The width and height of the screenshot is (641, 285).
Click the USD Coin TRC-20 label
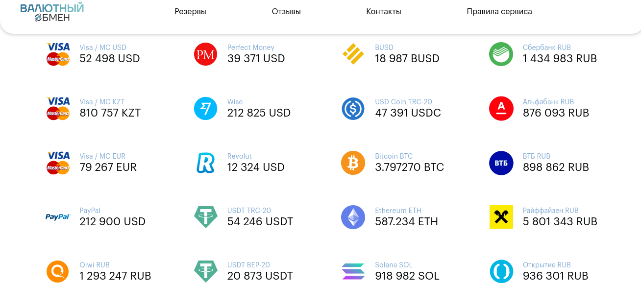(403, 102)
